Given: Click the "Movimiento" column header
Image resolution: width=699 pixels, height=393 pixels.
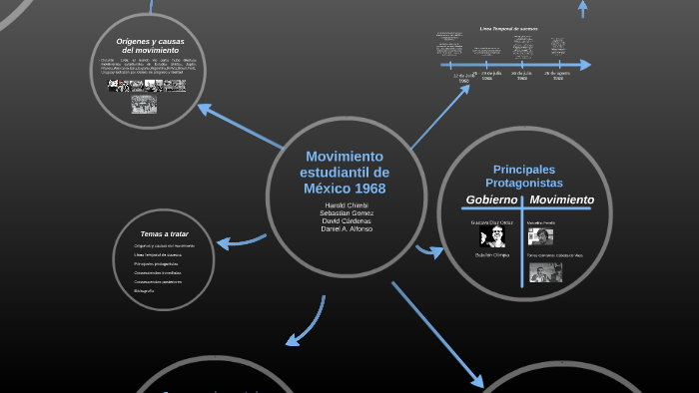Looking at the screenshot, I should pyautogui.click(x=561, y=199).
